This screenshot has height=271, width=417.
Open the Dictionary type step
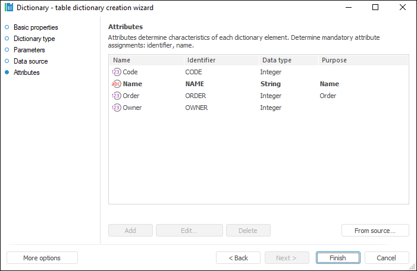pyautogui.click(x=34, y=39)
